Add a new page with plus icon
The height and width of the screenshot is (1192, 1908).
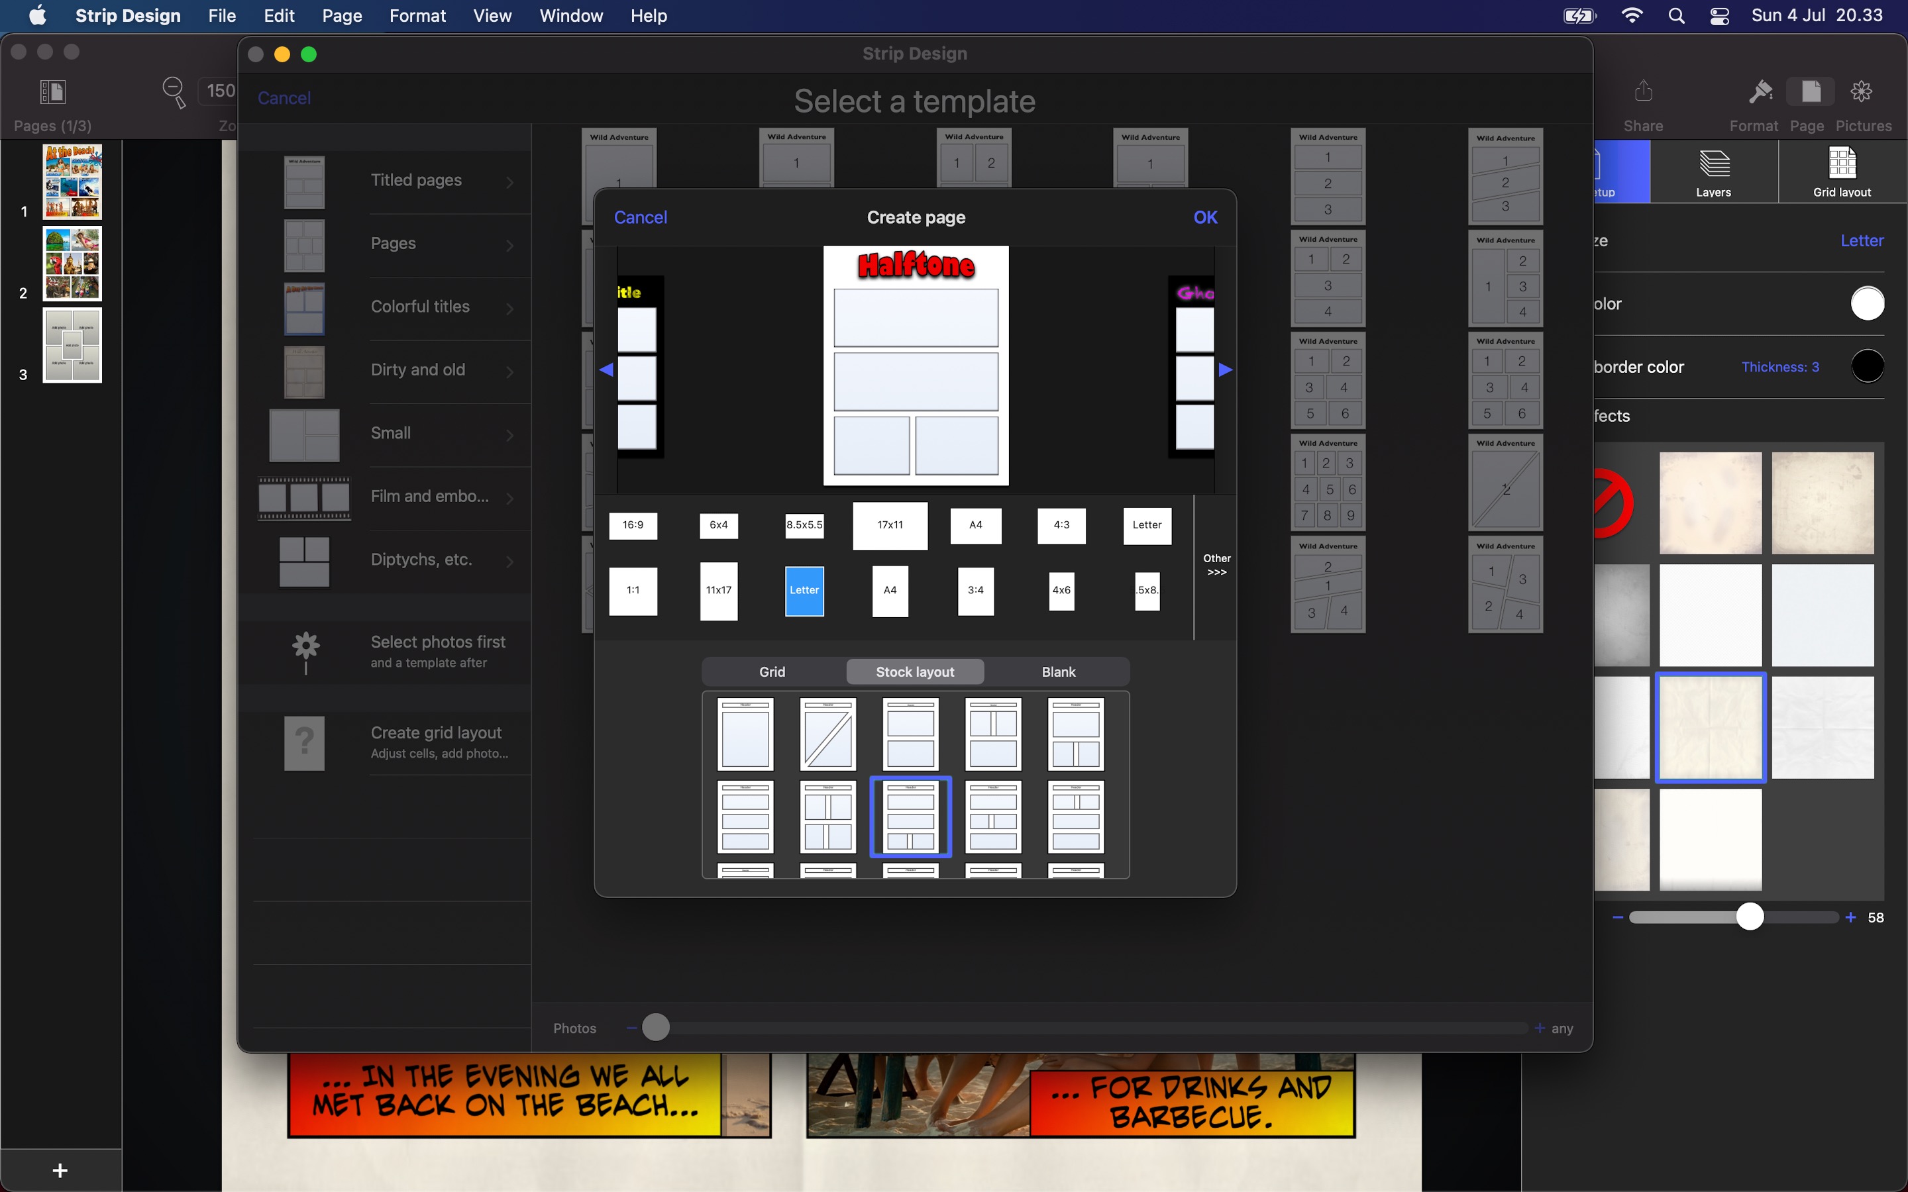(60, 1170)
